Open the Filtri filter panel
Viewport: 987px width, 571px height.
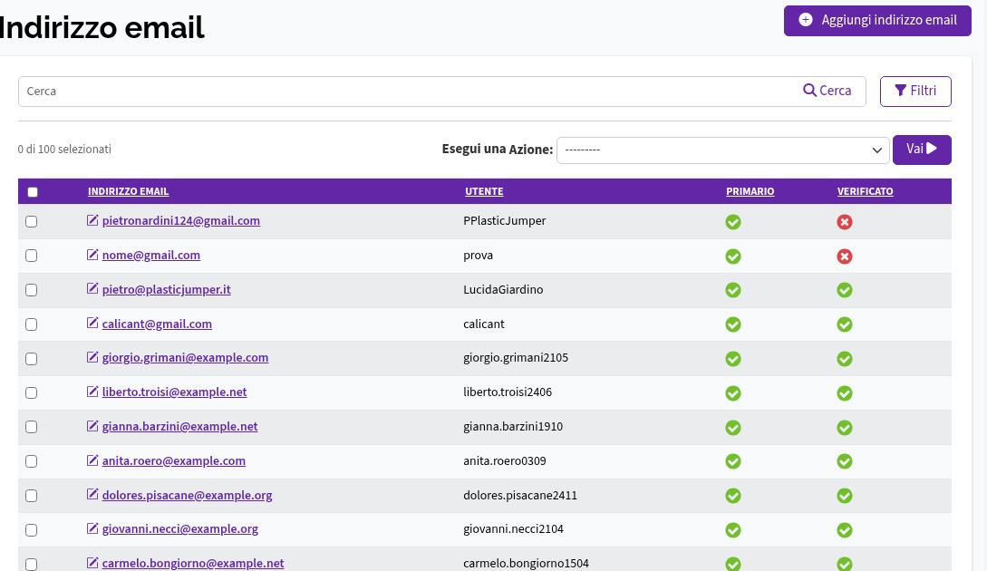[x=915, y=92]
